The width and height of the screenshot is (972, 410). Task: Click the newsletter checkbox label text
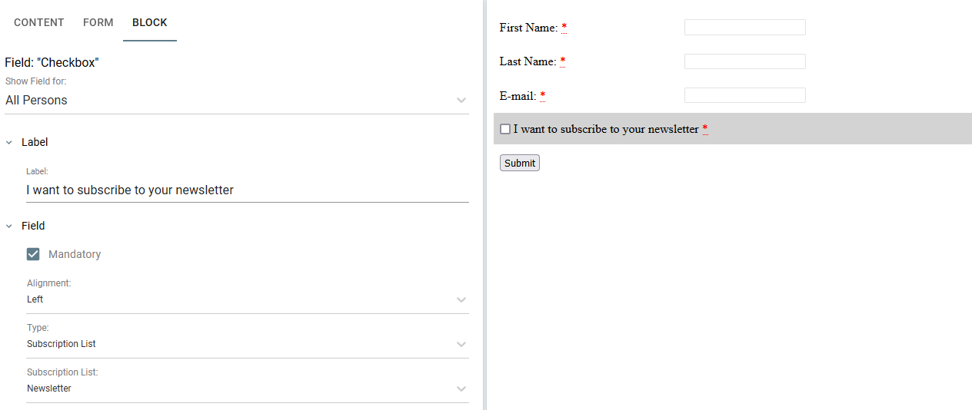pyautogui.click(x=606, y=129)
